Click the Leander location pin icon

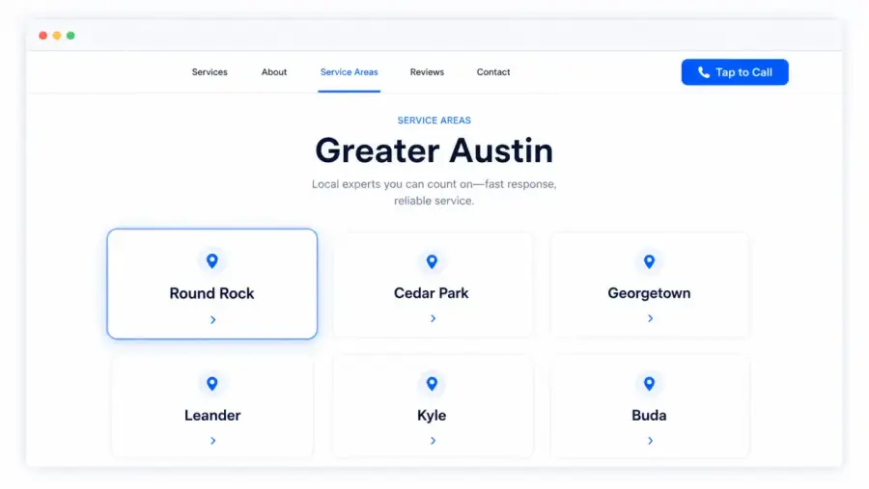211,383
